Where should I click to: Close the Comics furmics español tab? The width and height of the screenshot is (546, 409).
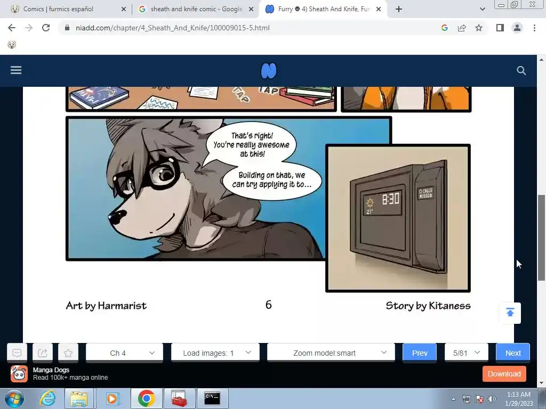pyautogui.click(x=124, y=9)
